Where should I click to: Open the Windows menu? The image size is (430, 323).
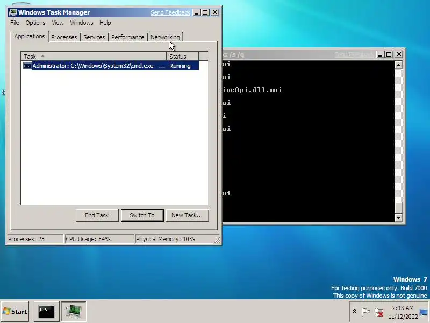(x=82, y=23)
